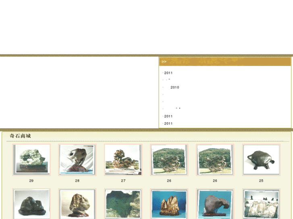Open the tan upright stone thumbnail

pyautogui.click(x=77, y=204)
